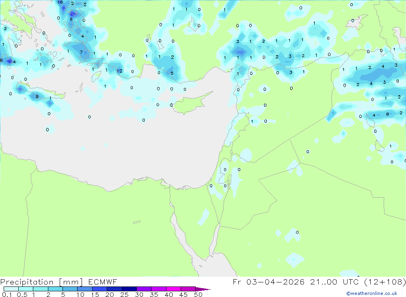Select the forecast offset '(12+108)'
This screenshot has height=297, width=406.
[385, 282]
